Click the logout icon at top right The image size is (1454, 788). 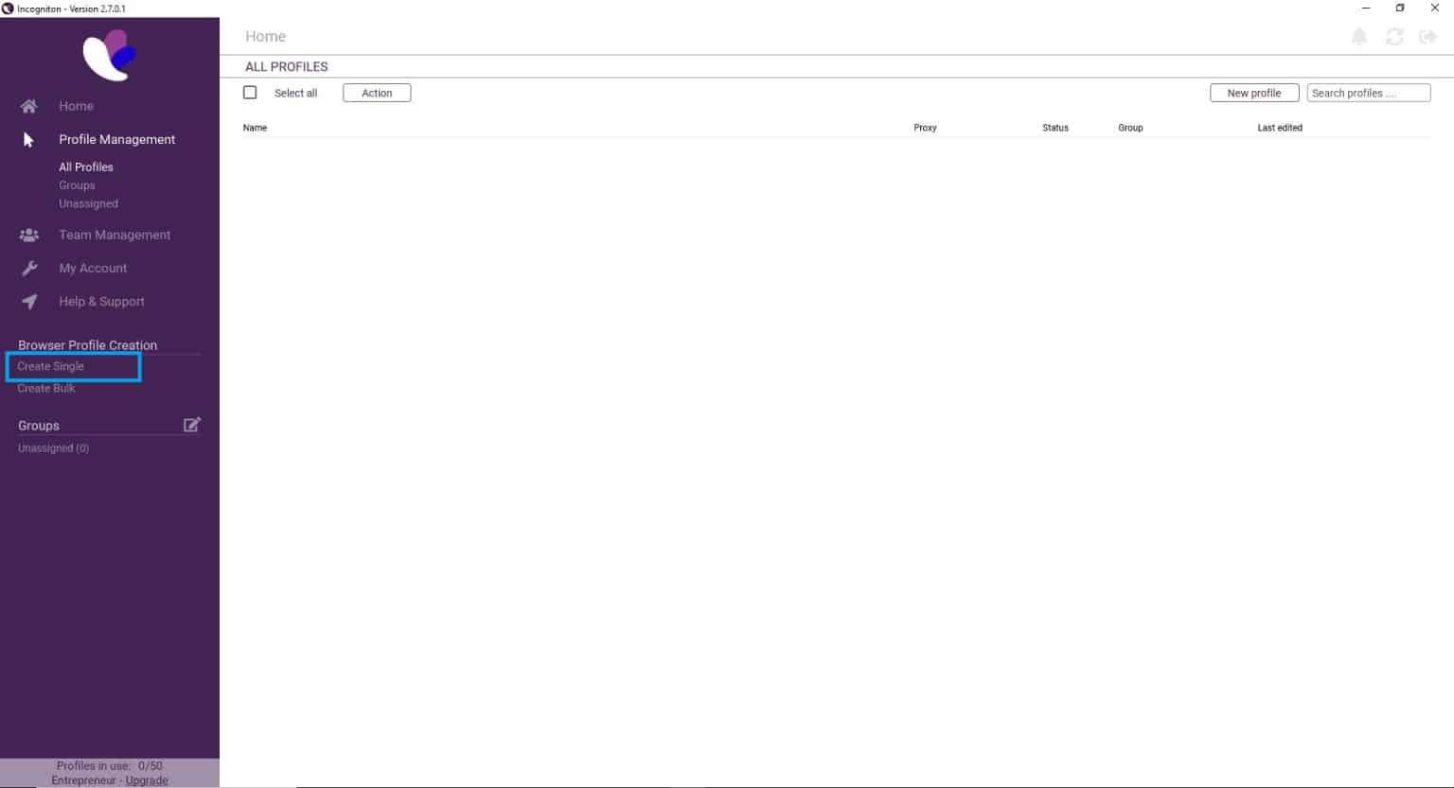pos(1428,36)
